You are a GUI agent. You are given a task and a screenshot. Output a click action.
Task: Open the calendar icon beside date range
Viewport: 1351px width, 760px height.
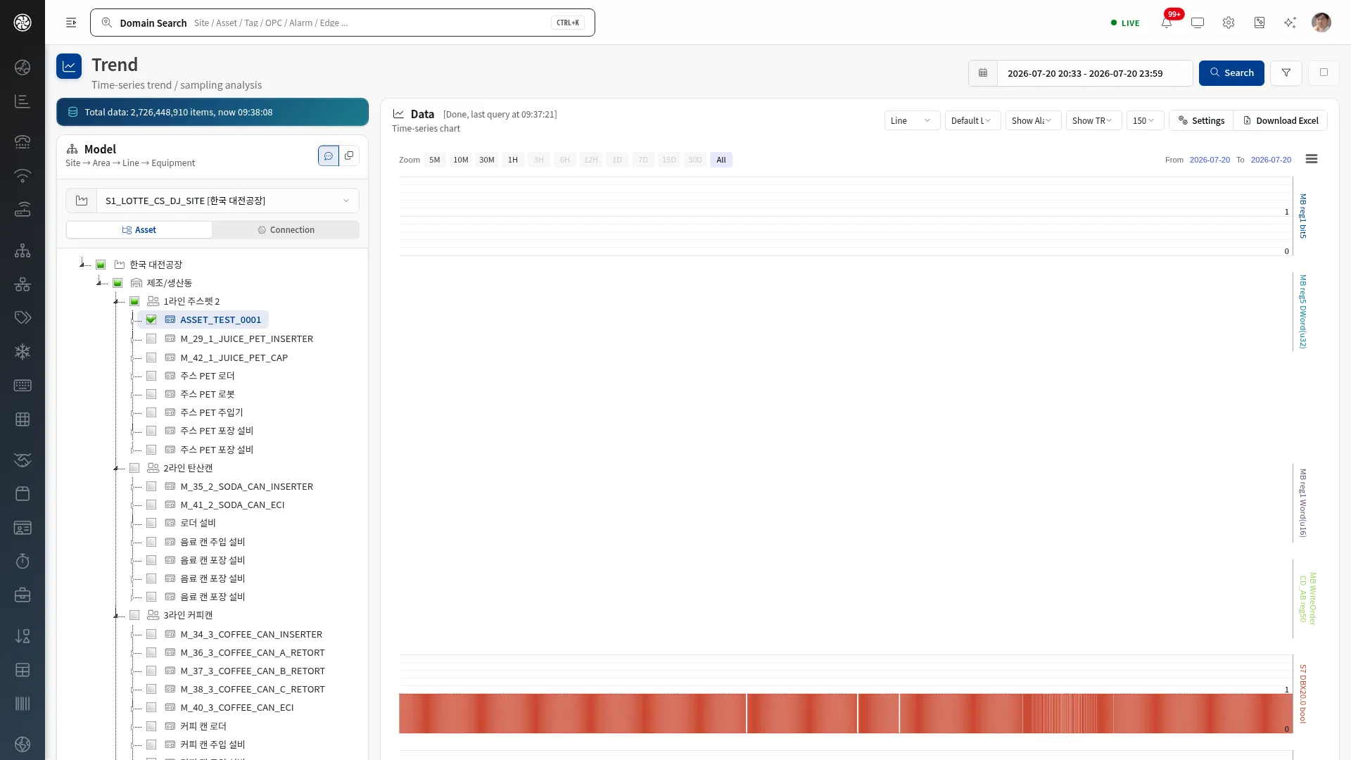click(x=983, y=73)
